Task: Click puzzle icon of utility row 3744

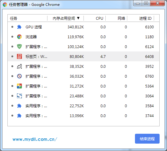Action: pos(19,116)
